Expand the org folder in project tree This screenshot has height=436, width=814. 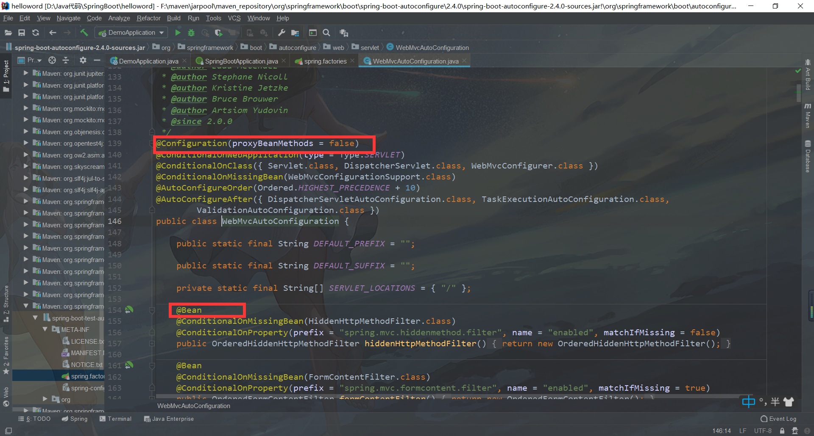[x=45, y=399]
